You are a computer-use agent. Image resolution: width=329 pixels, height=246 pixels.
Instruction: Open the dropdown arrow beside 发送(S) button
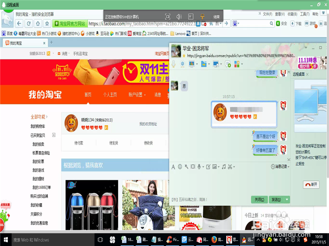tap(288, 199)
